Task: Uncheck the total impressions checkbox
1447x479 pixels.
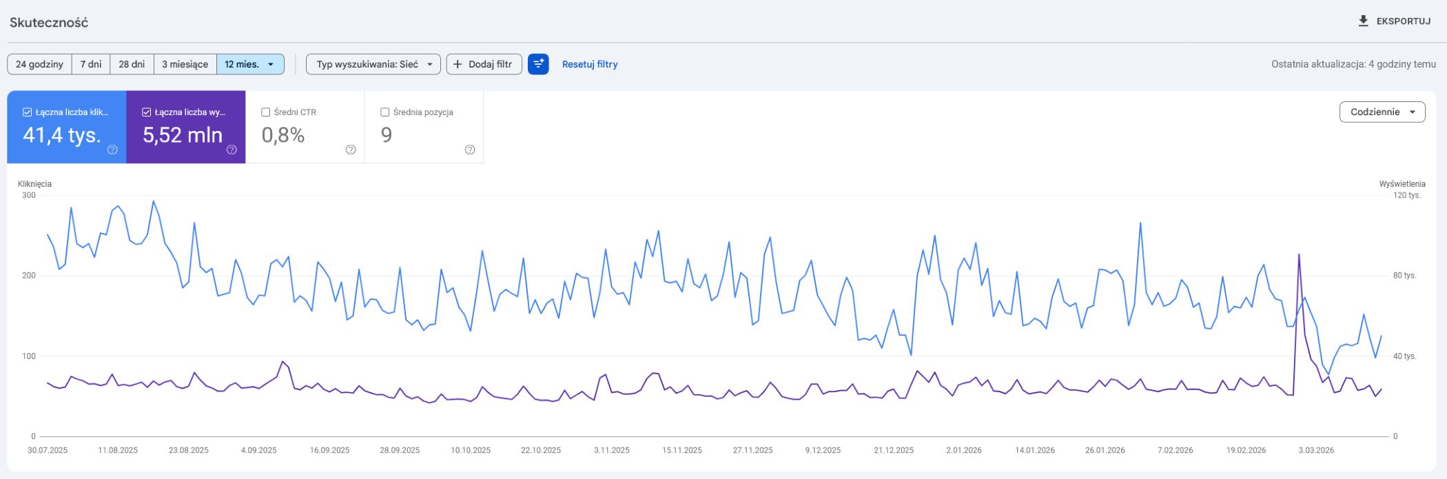Action: coord(146,112)
